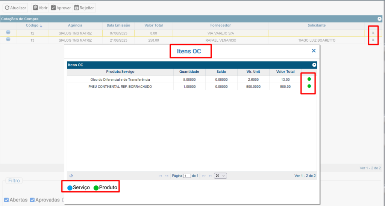
Task: Open the rows-per-page dropdown showing 20
Action: (x=220, y=176)
